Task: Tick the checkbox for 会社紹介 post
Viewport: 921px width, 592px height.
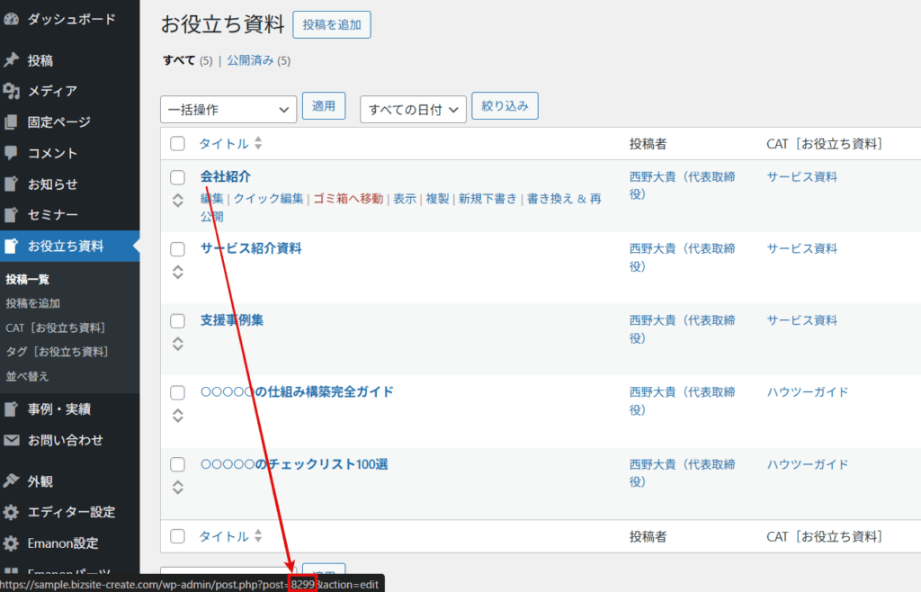Action: tap(178, 177)
